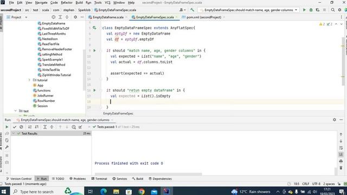Minimize the Run tool window
Viewport: 347px width, 195px height.
tap(341, 120)
